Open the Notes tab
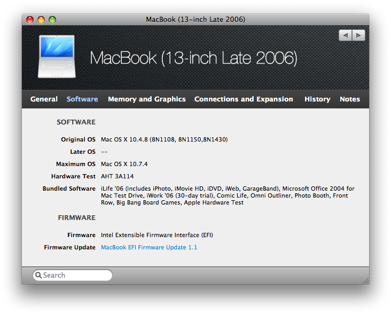Viewport: 391px width, 314px height. [x=350, y=99]
